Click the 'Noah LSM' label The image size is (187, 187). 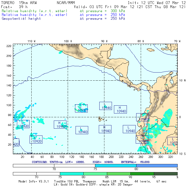pyautogui.click(x=109, y=181)
